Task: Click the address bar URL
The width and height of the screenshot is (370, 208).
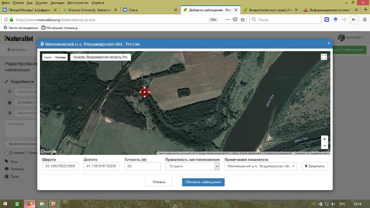Action: tap(55, 20)
